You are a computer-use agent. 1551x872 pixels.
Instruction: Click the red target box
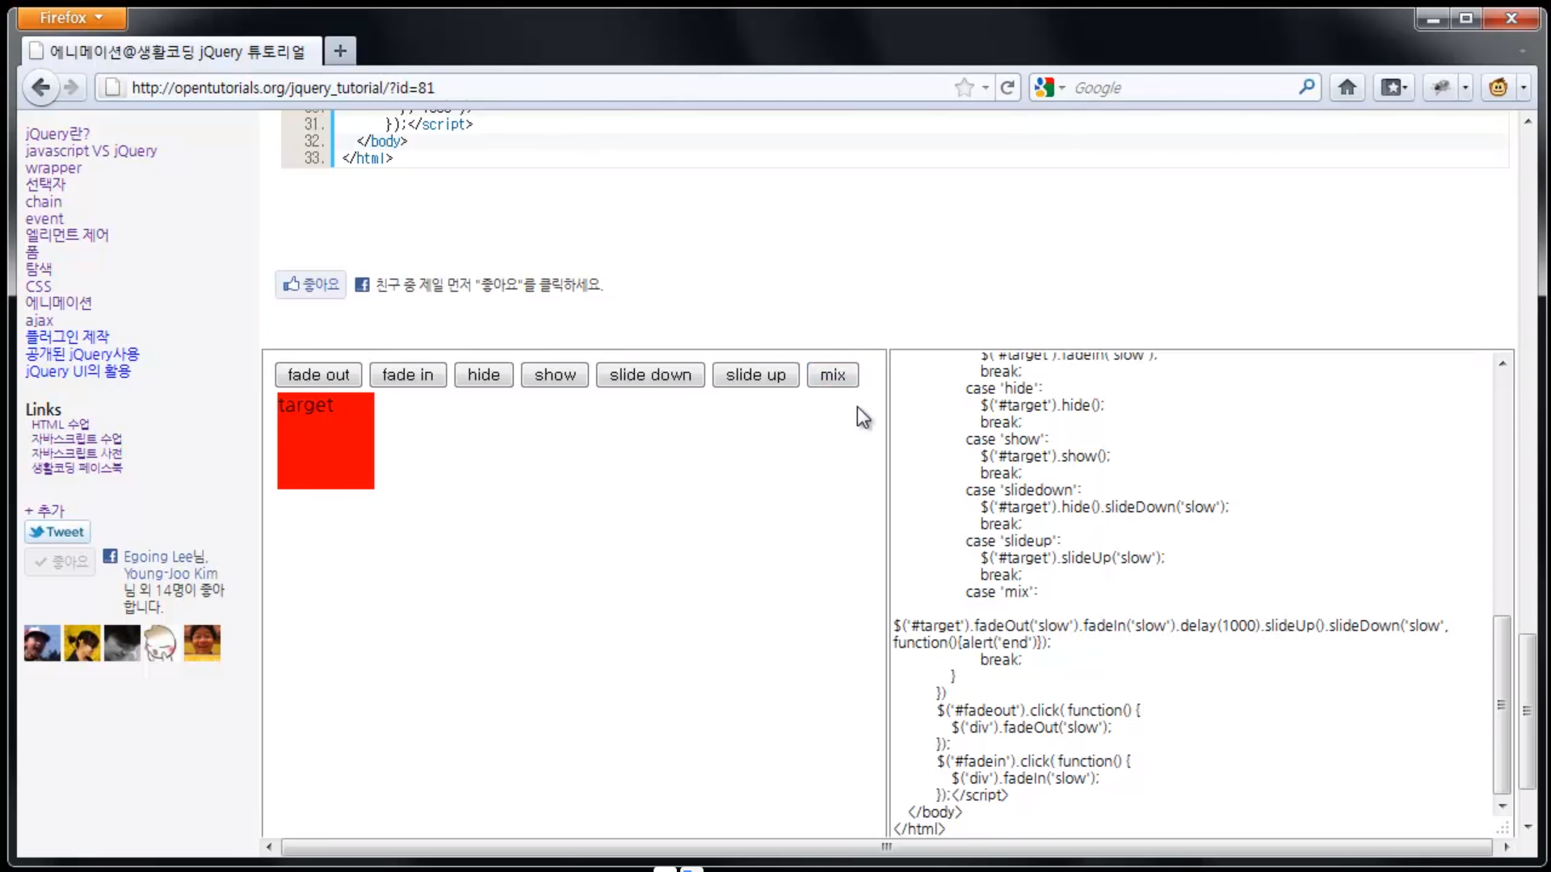pos(326,441)
